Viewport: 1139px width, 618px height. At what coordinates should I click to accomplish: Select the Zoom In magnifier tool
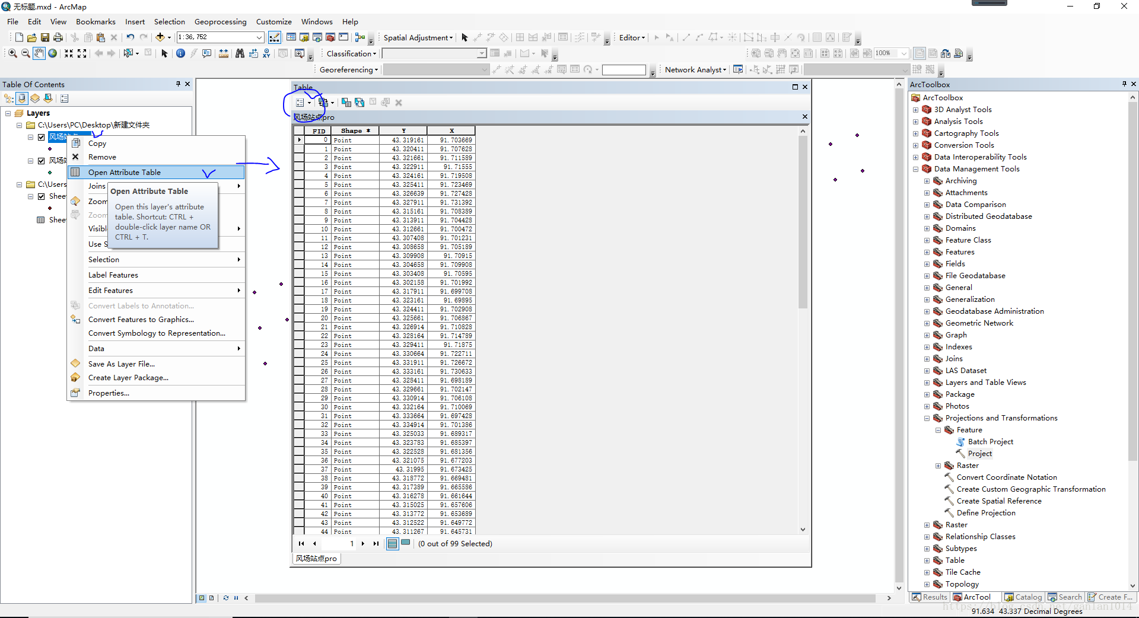(12, 53)
